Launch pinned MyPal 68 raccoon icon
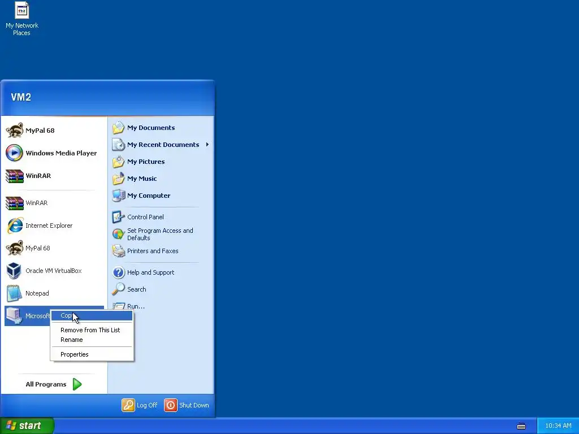 (15, 131)
